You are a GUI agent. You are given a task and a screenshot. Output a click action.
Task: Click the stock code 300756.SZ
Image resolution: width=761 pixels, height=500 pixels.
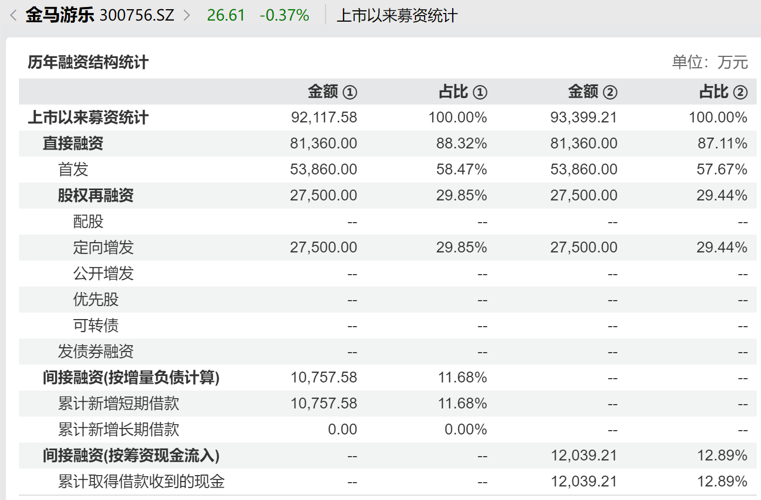pyautogui.click(x=137, y=15)
